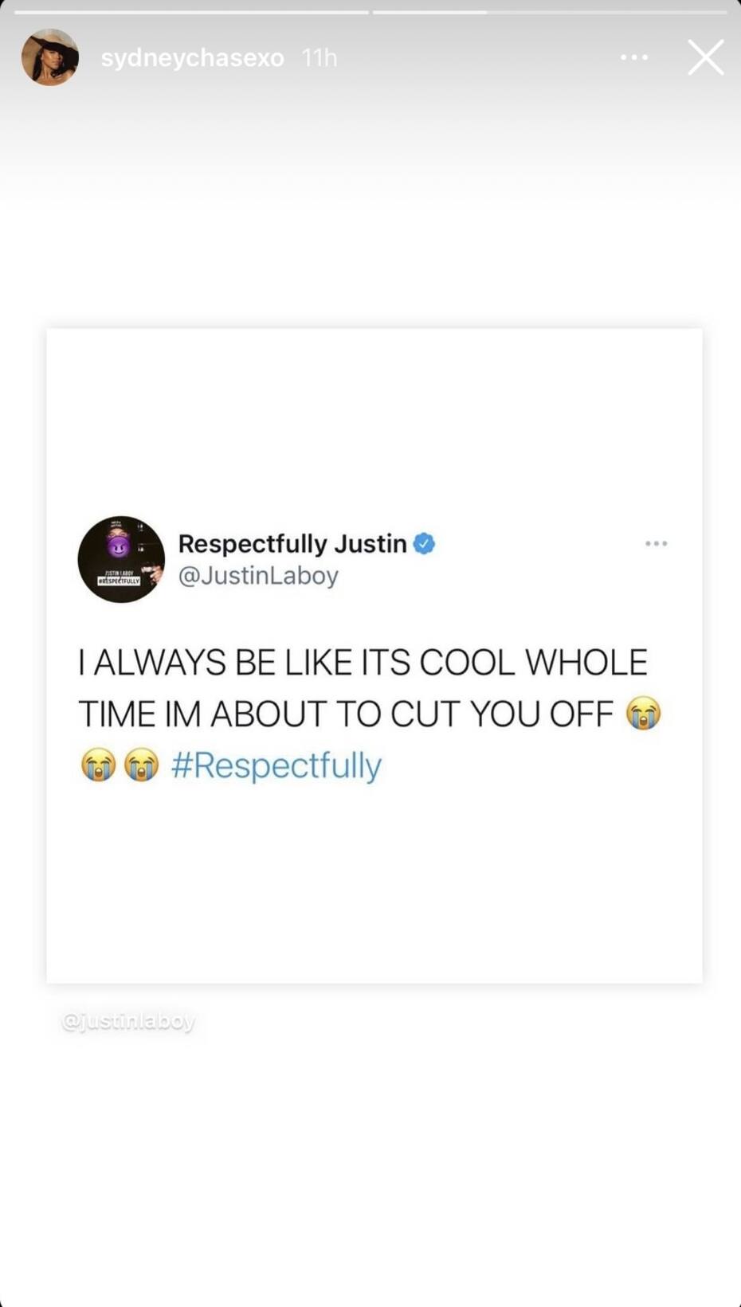Tap the @justinlaboy mention sticker
This screenshot has height=1307, width=741.
point(128,1021)
